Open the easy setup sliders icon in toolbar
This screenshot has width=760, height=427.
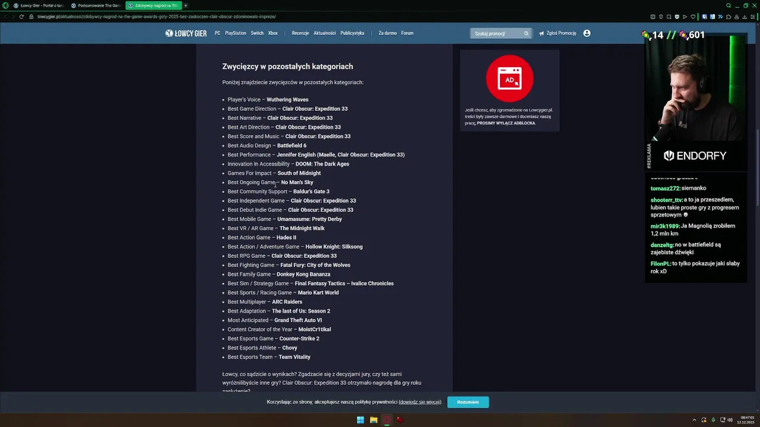[753, 17]
